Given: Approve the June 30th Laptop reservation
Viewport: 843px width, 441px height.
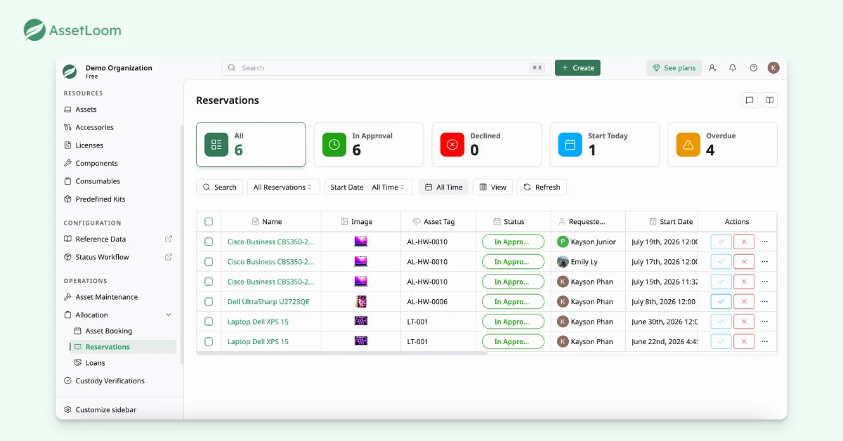Looking at the screenshot, I should [x=721, y=322].
